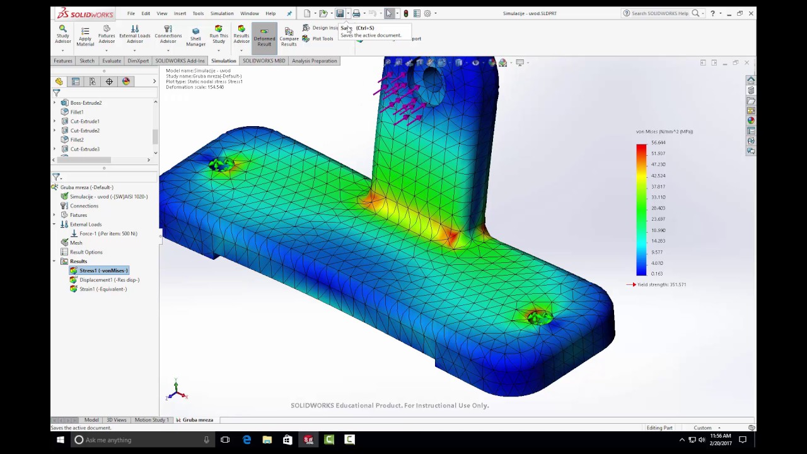The image size is (807, 454).
Task: Click the von Mises color legend bar
Action: pos(641,210)
